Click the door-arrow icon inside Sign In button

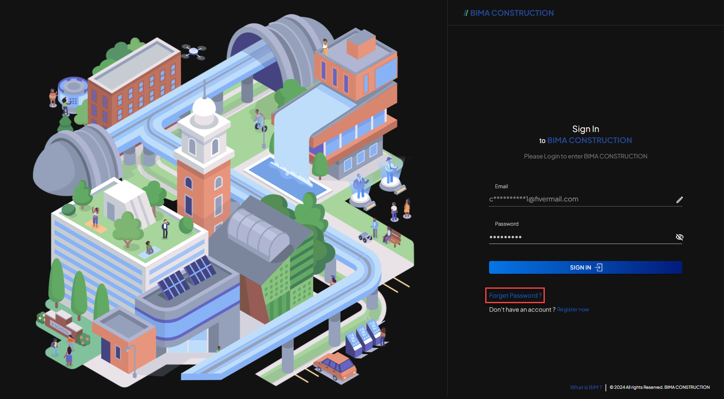pos(598,267)
